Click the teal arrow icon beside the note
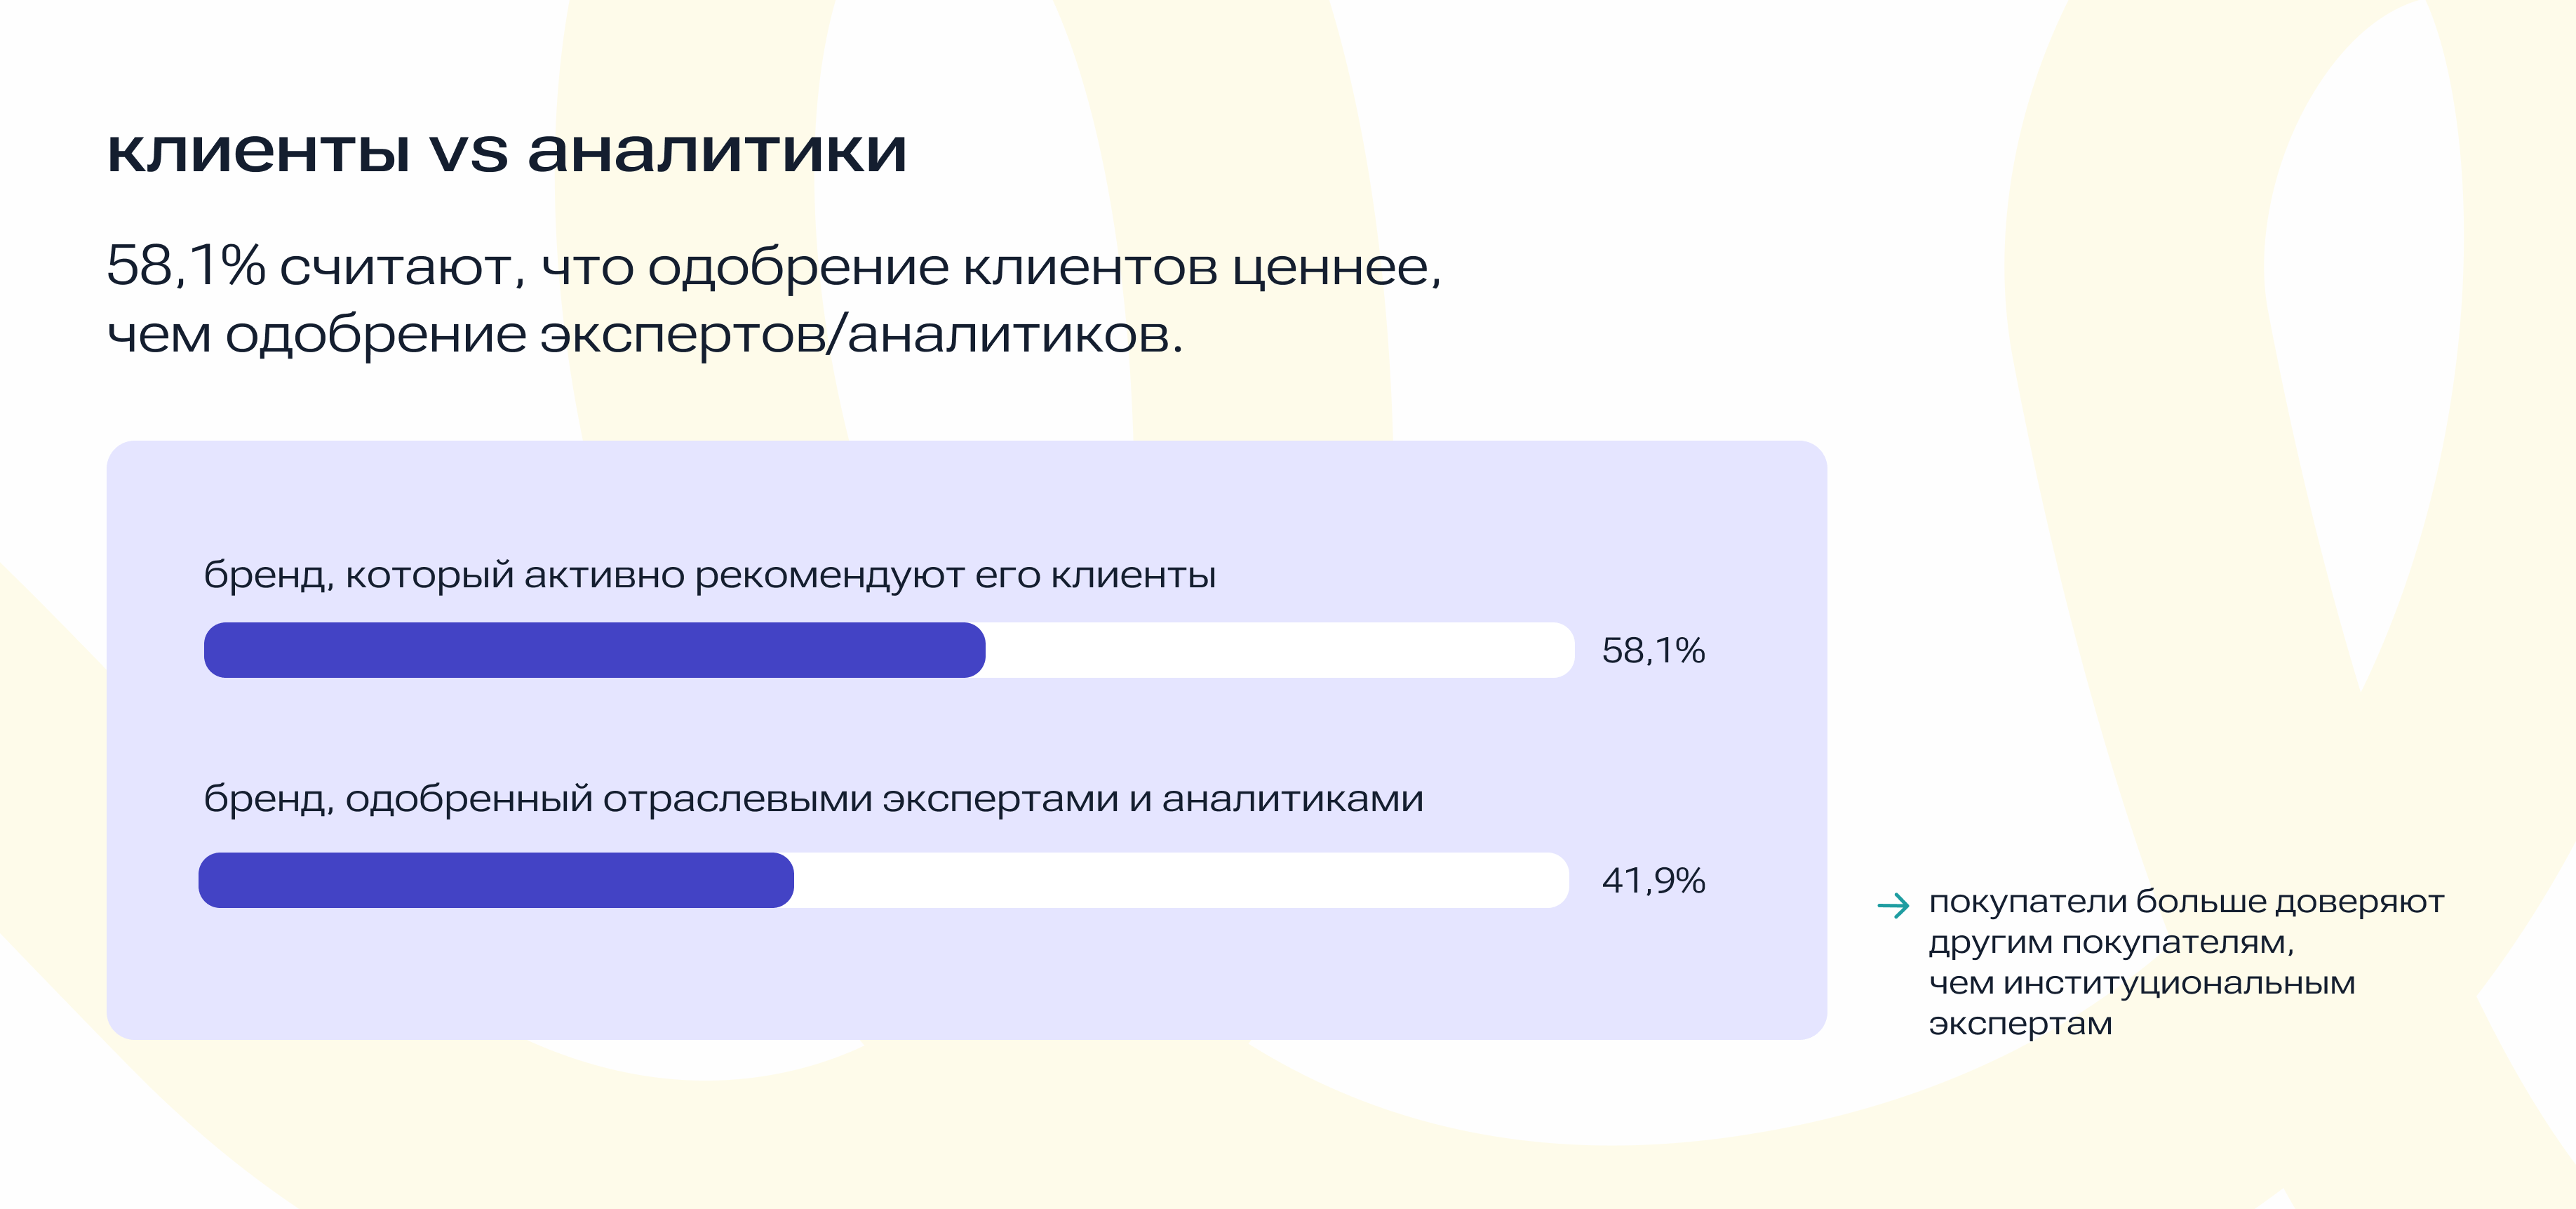 tap(1893, 906)
